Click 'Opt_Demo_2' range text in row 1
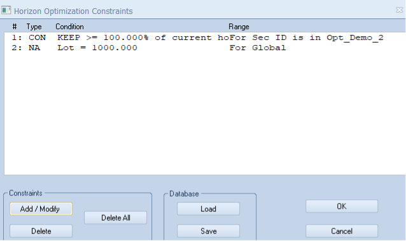406x241 pixels. (x=354, y=37)
